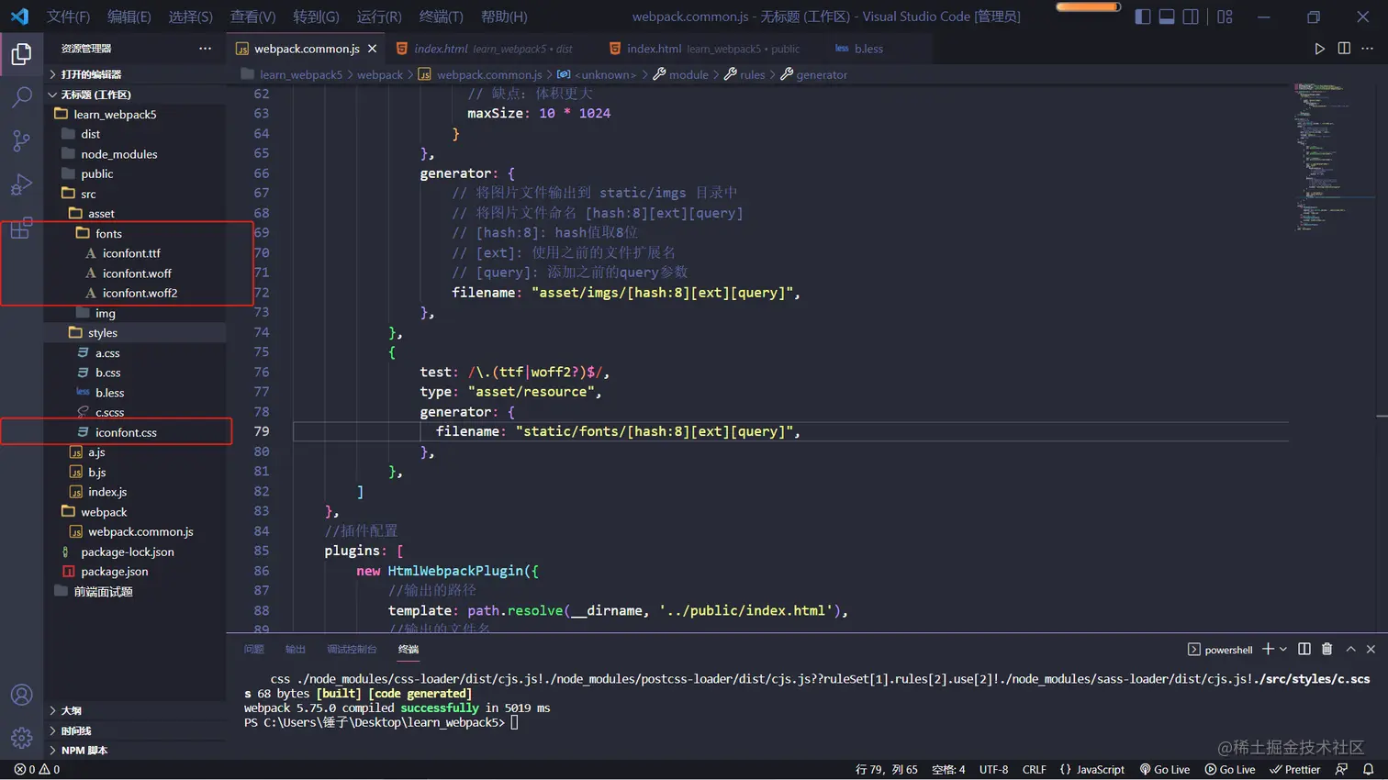Close the terminal panel
This screenshot has height=780, width=1388.
[x=1371, y=649]
